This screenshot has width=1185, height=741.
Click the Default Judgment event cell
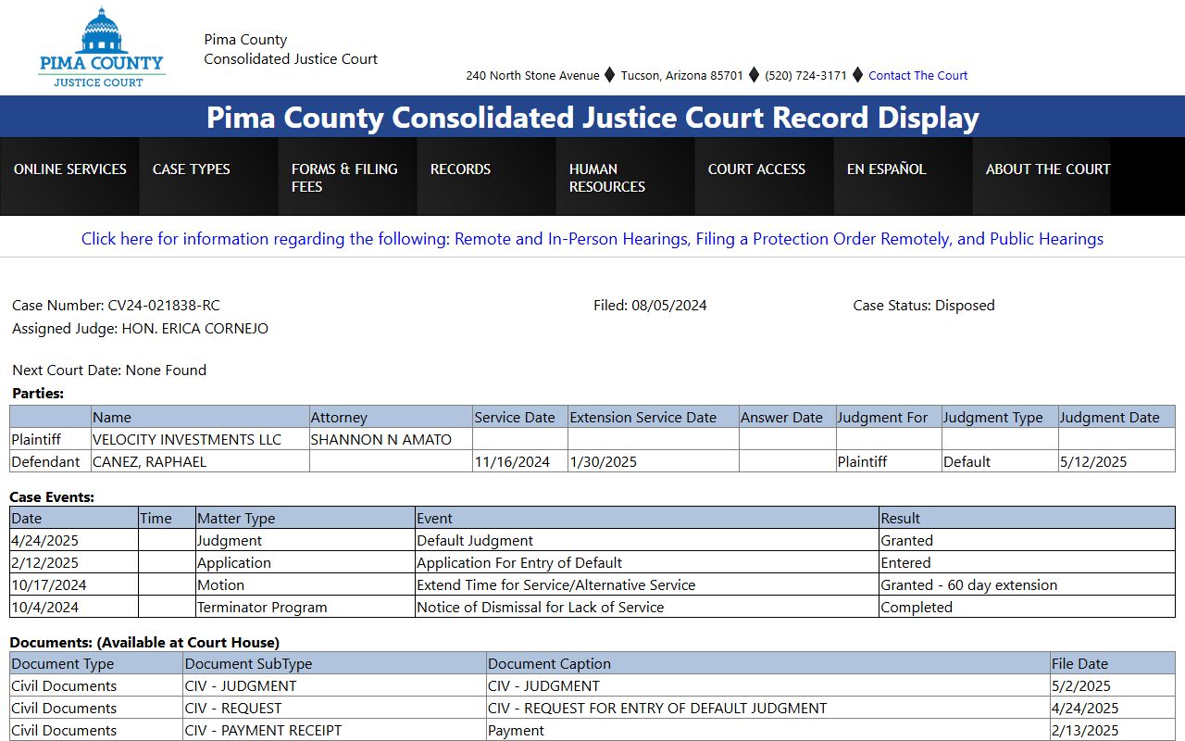(647, 541)
